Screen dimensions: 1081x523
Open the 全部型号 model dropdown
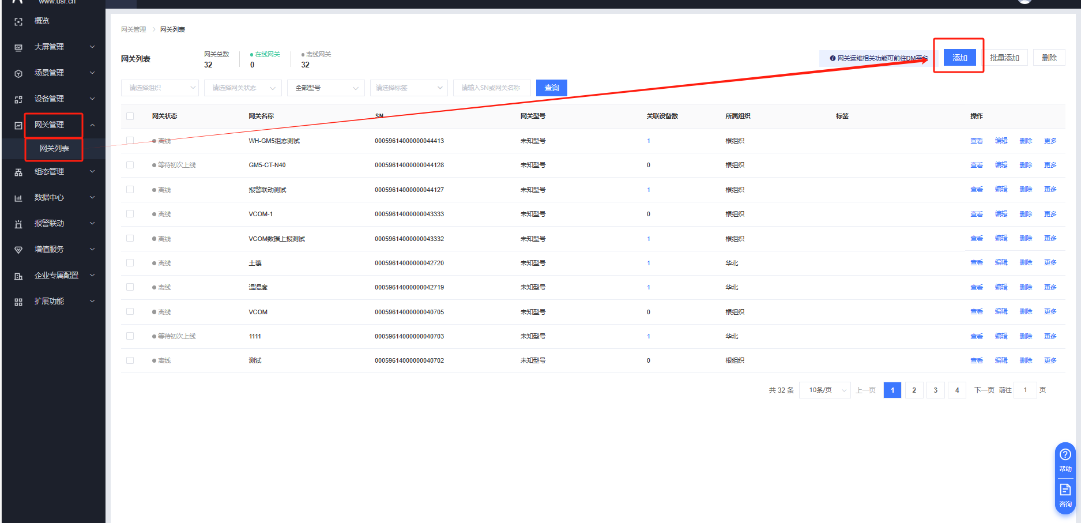click(326, 88)
